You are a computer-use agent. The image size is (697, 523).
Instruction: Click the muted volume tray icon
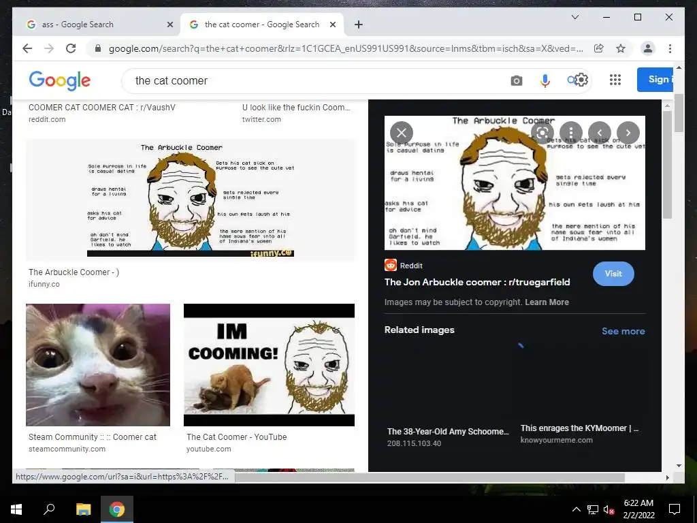tap(609, 509)
